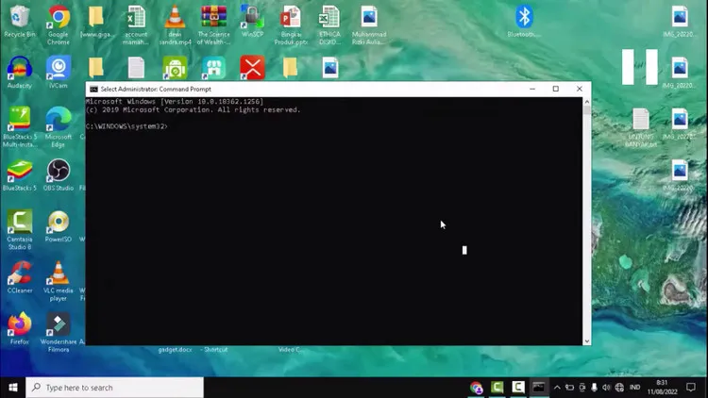Viewport: 708px width, 398px height.
Task: Switch to Chrome on the taskbar
Action: [476, 388]
